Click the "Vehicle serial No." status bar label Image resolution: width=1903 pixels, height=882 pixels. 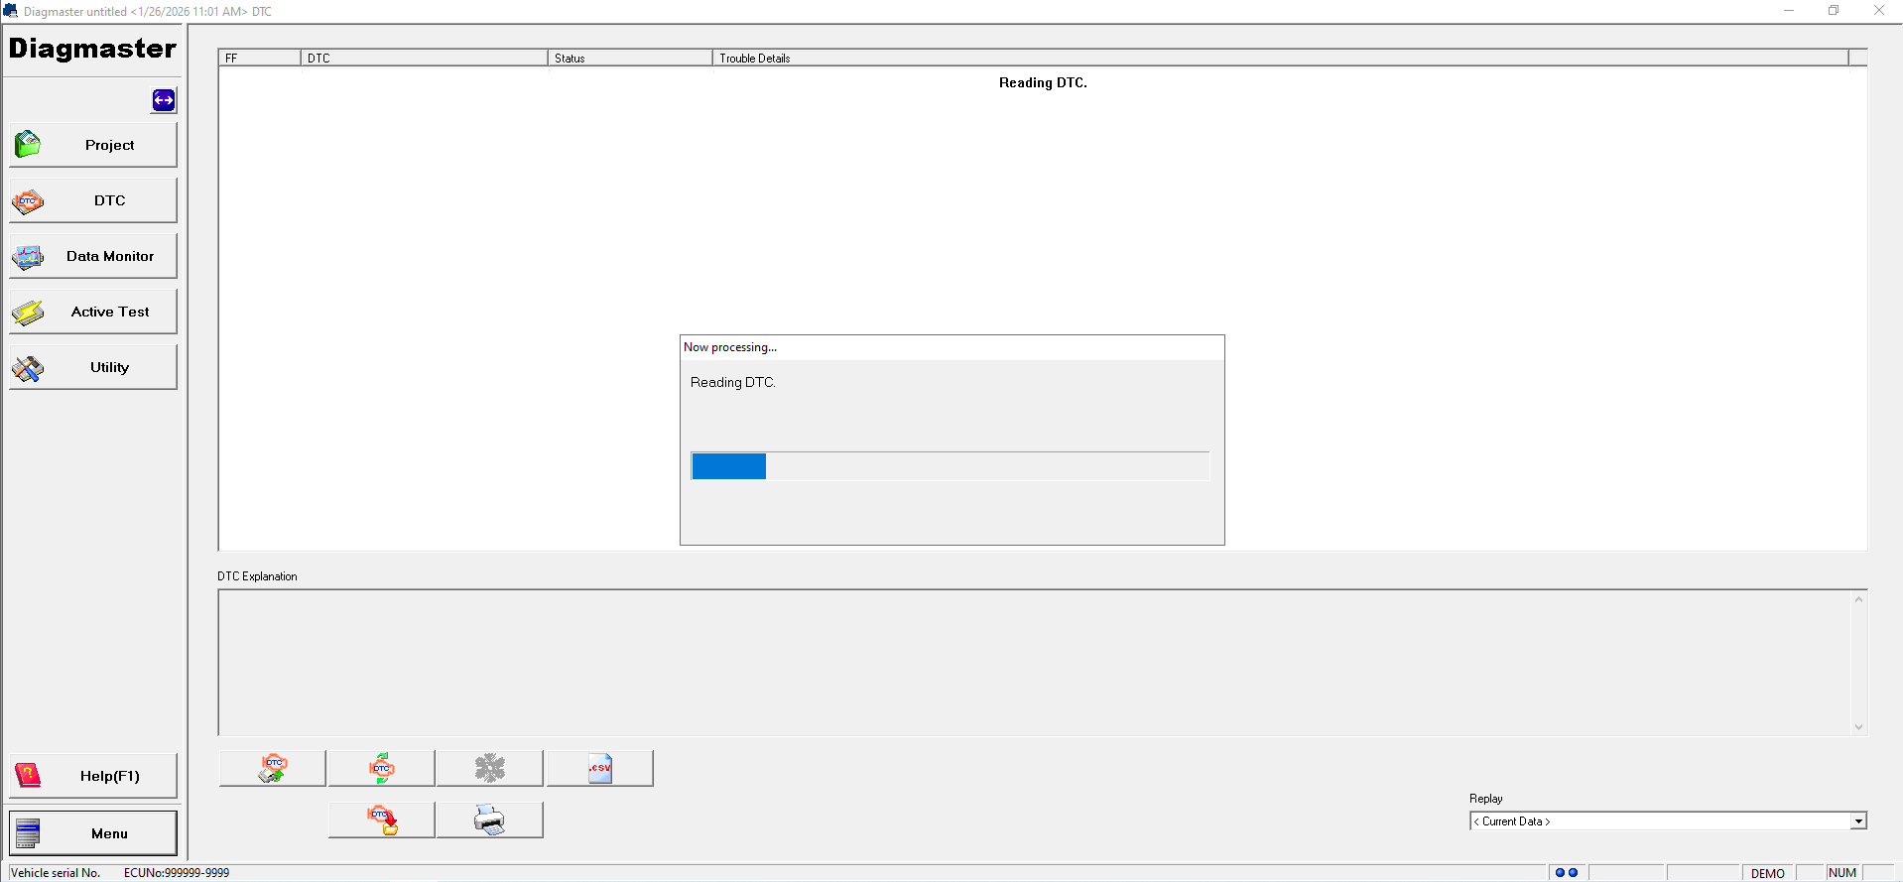56,873
